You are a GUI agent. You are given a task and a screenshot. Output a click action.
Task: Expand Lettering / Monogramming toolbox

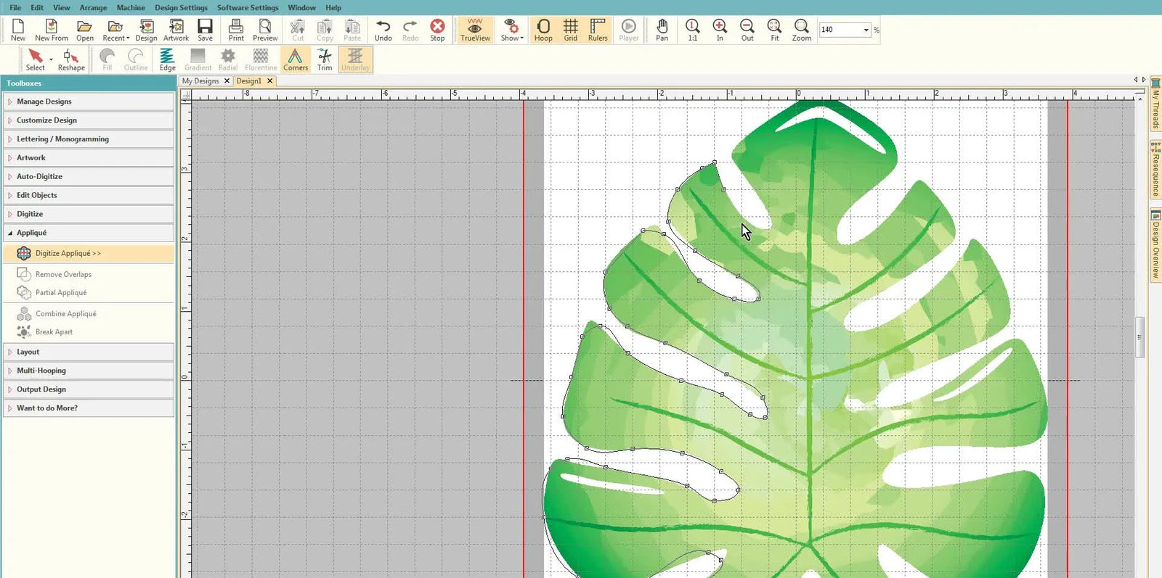coord(89,139)
